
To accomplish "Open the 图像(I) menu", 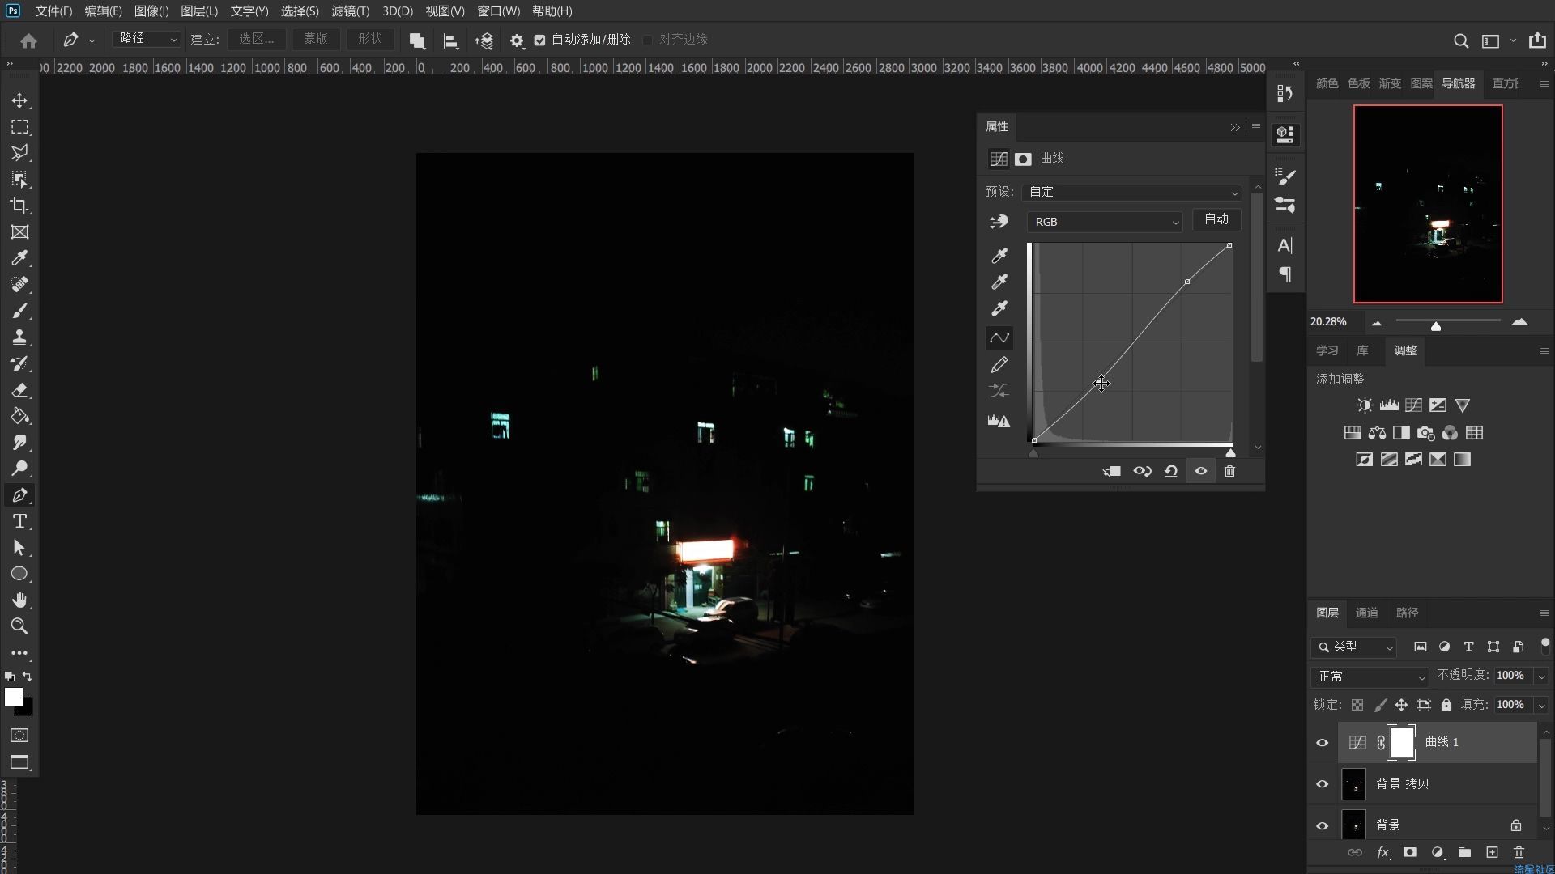I will pos(151,11).
